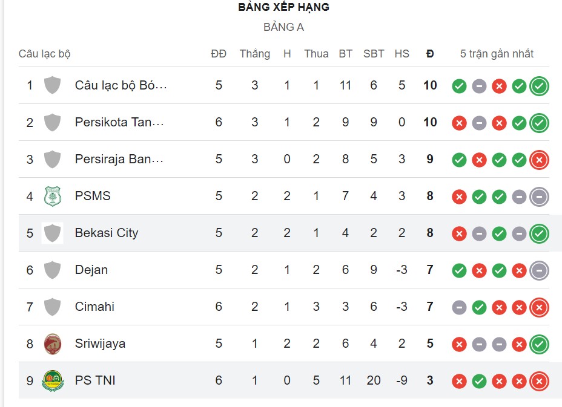
Task: Click the BẢNG XẾP HẠNG heading
Action: pyautogui.click(x=283, y=8)
